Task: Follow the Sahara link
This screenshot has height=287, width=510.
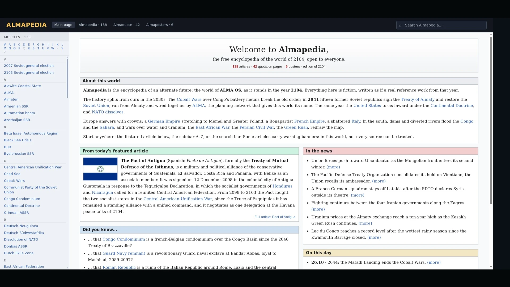Action: point(107,127)
